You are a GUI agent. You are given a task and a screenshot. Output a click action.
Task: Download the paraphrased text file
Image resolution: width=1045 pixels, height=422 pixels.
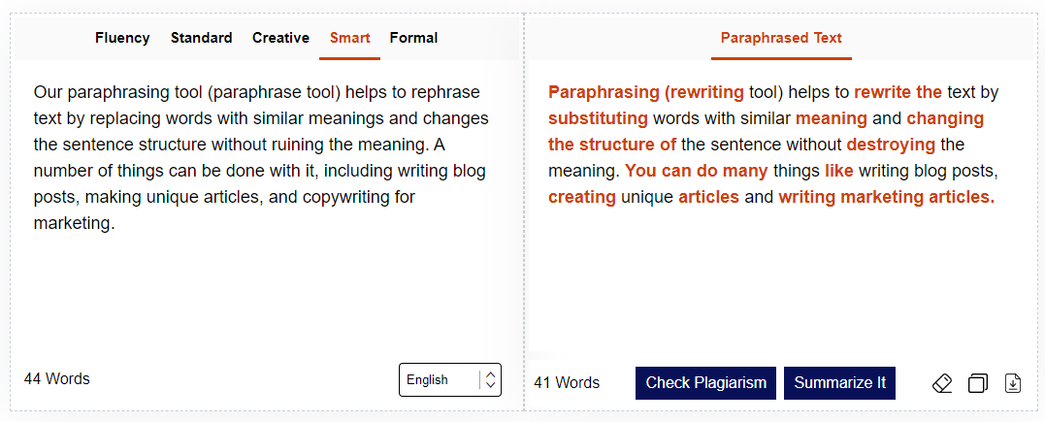(x=1013, y=383)
